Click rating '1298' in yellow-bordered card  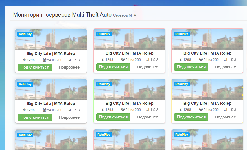(187, 110)
